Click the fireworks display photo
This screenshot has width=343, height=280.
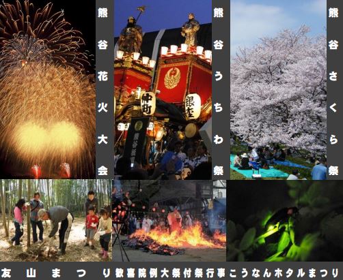point(48,89)
